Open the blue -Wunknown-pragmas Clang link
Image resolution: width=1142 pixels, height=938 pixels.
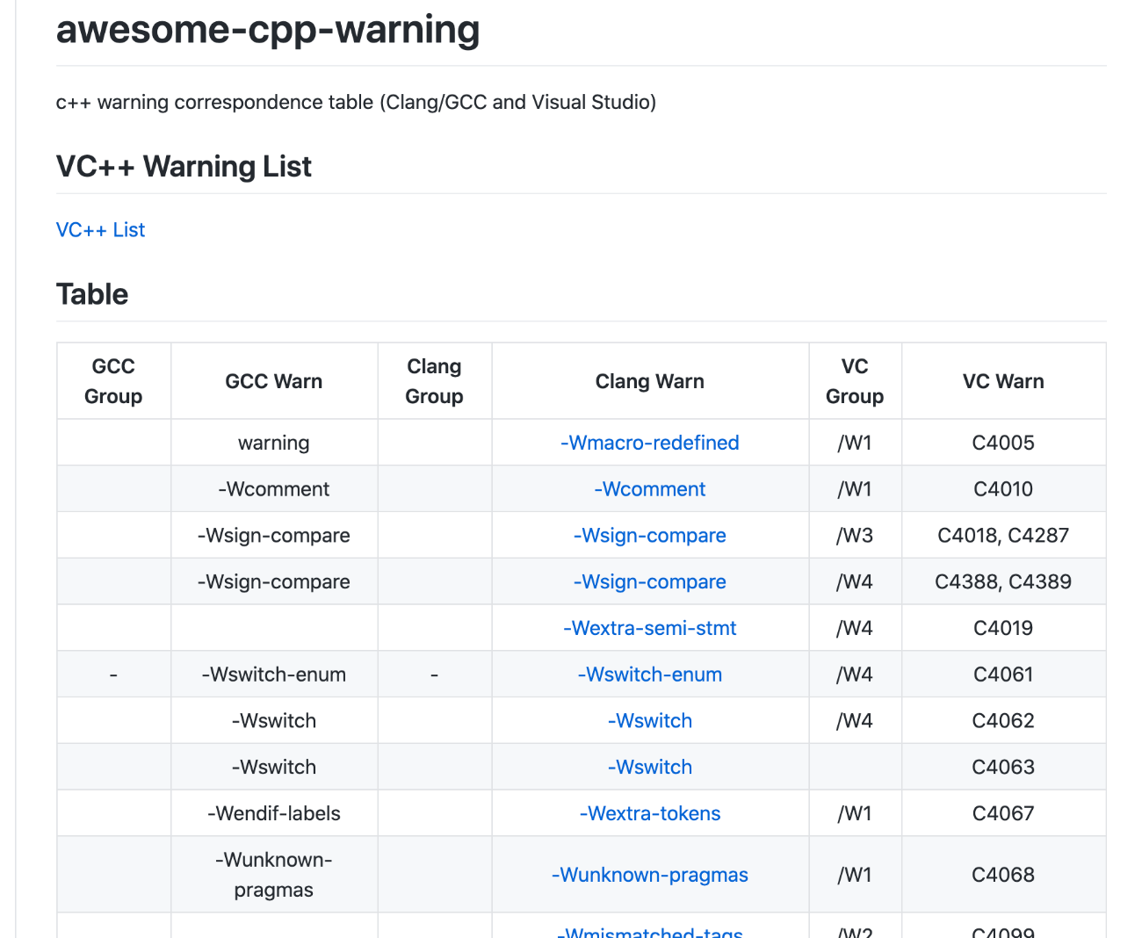click(650, 875)
